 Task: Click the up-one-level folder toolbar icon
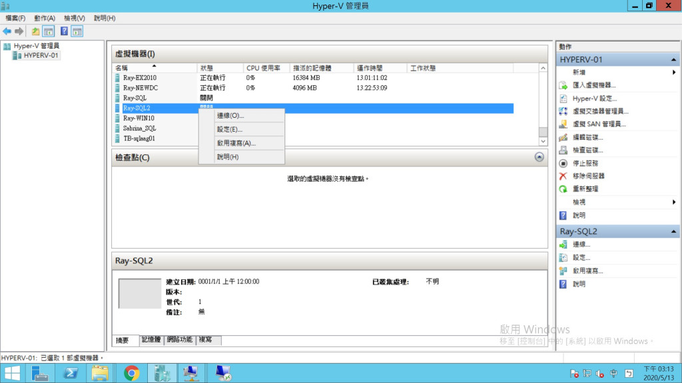35,31
